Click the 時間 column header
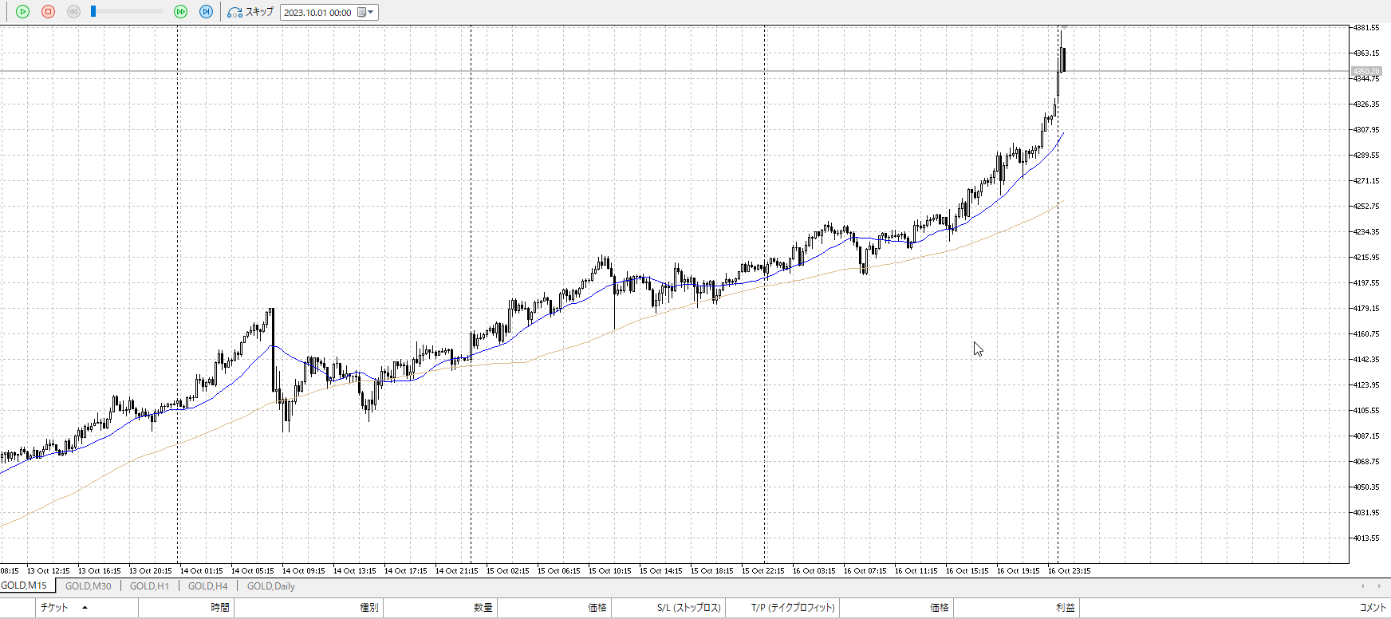The height and width of the screenshot is (619, 1391). pyautogui.click(x=220, y=608)
